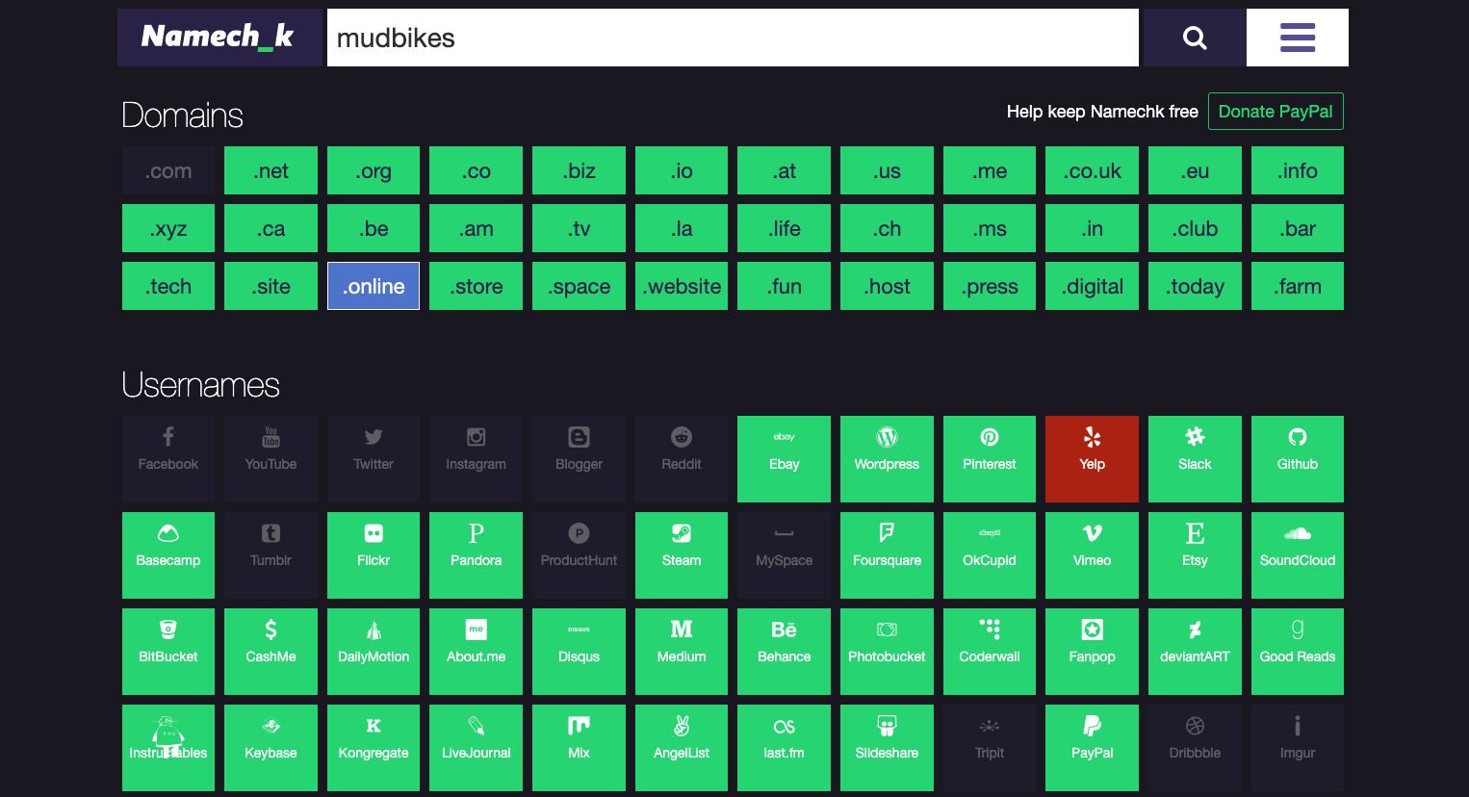
Task: Pick the .farm domain tile
Action: coord(1298,286)
